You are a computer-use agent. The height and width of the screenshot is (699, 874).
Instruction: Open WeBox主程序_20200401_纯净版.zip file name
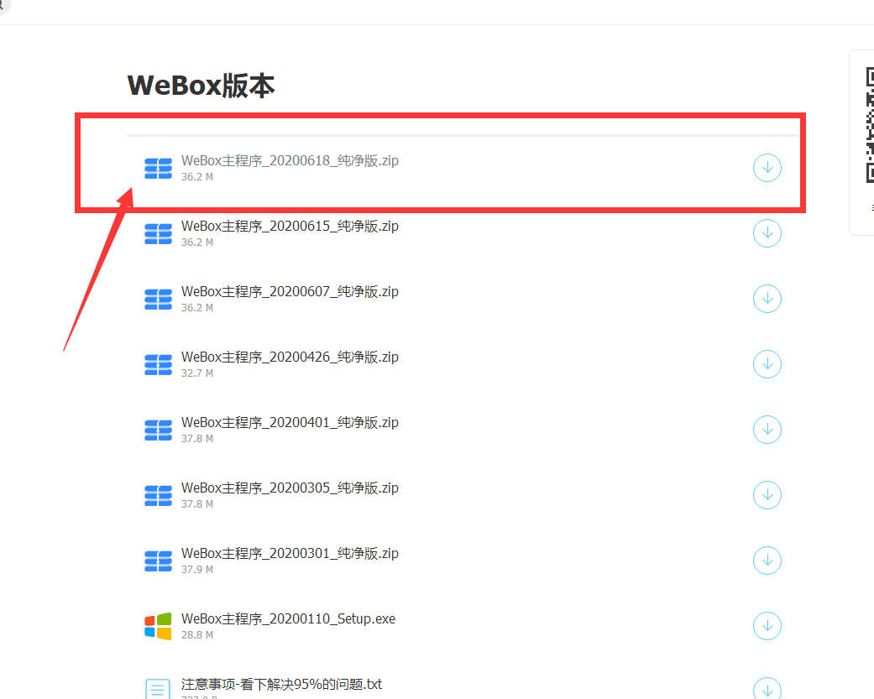pyautogui.click(x=290, y=423)
